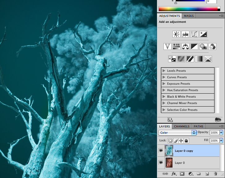This screenshot has height=178, width=225.
Task: Switch to the Layers tab
Action: pyautogui.click(x=164, y=126)
